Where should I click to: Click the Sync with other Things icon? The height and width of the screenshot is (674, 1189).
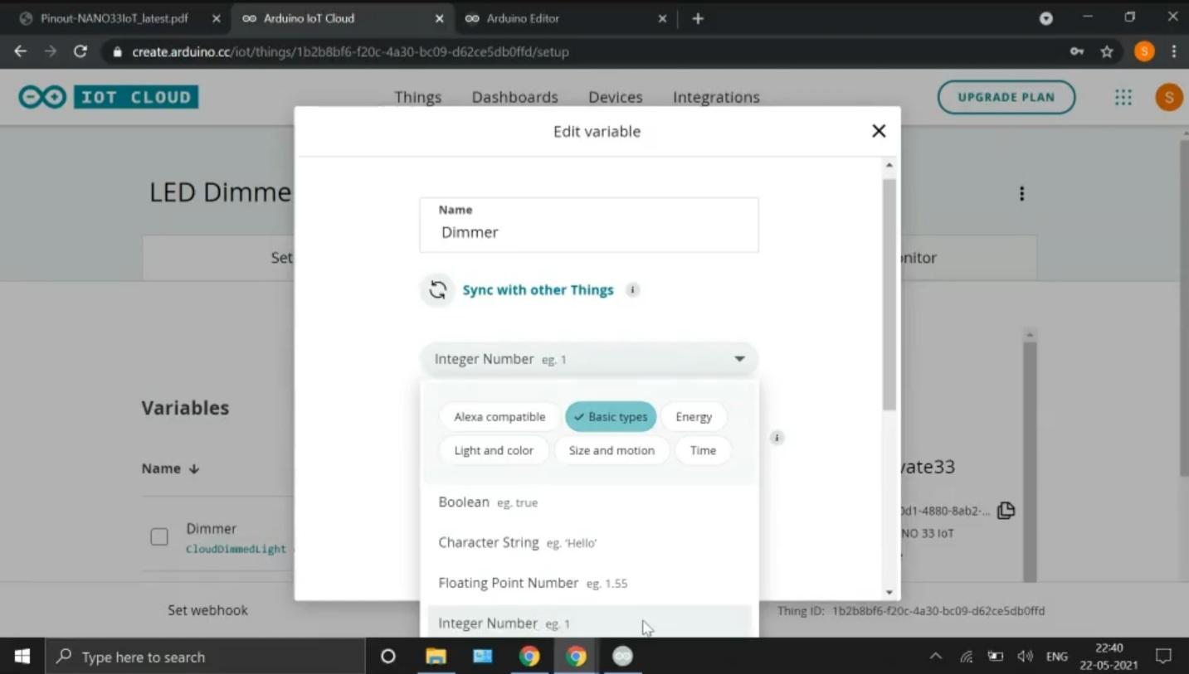click(x=437, y=290)
